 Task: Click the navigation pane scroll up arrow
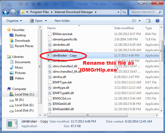pyautogui.click(x=40, y=27)
